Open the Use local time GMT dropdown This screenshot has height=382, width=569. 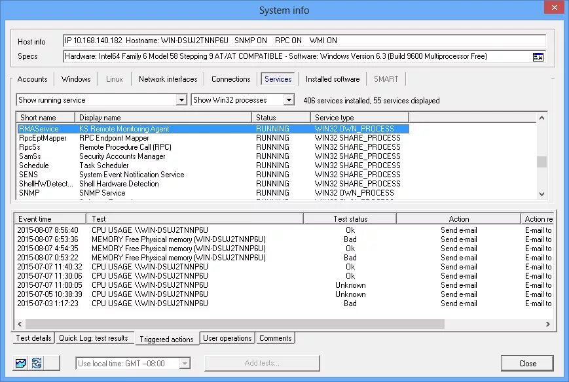click(x=185, y=363)
